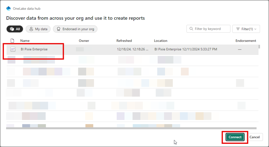This screenshot has width=269, height=147.
Task: Click the horizontal scrollbar under the list
Action: [x=131, y=128]
